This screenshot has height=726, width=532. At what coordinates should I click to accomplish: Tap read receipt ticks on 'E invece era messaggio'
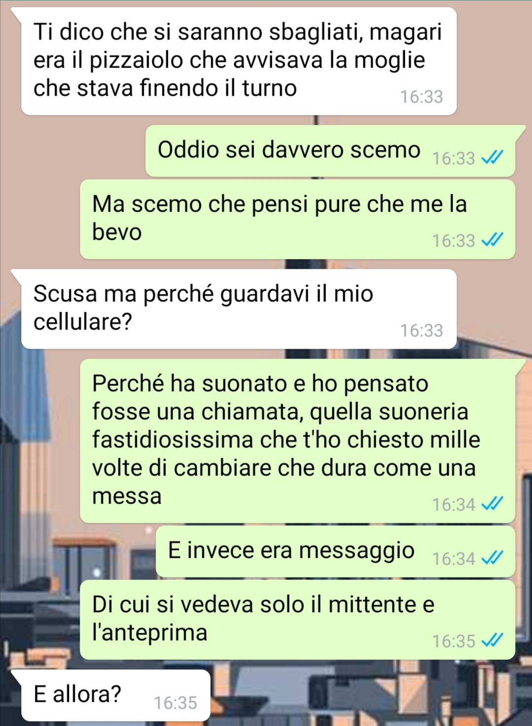pos(492,558)
